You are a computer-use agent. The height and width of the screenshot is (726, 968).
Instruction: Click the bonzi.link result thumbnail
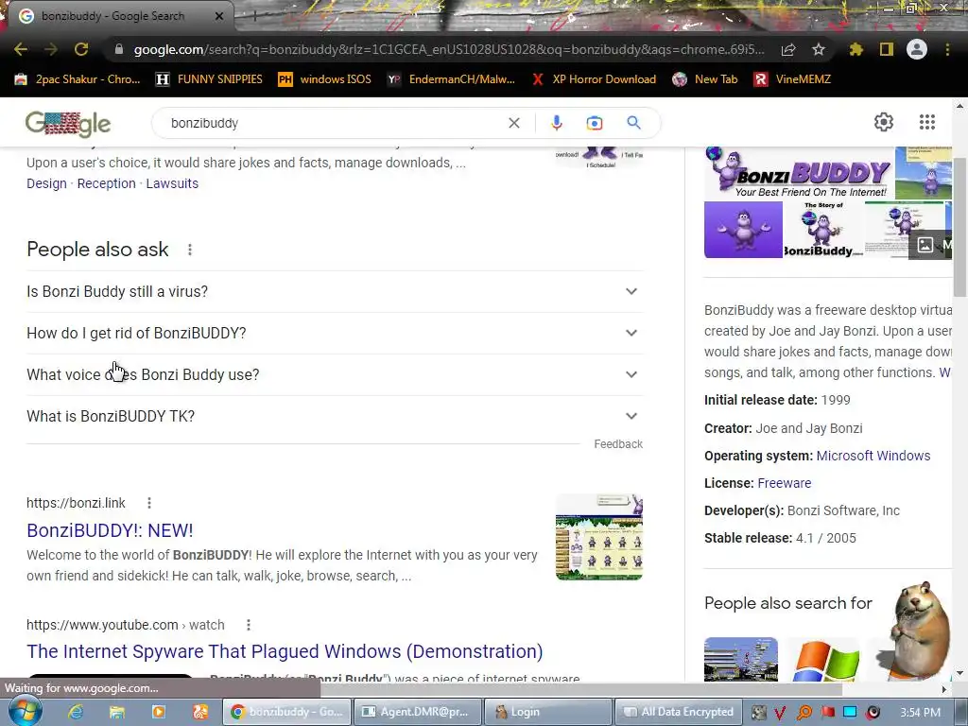[x=598, y=537]
